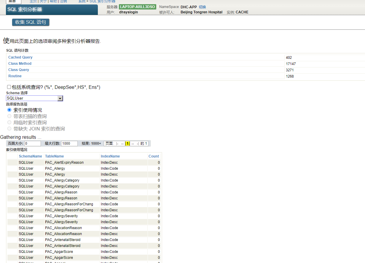Click the Schema dropdown arrow

point(60,98)
